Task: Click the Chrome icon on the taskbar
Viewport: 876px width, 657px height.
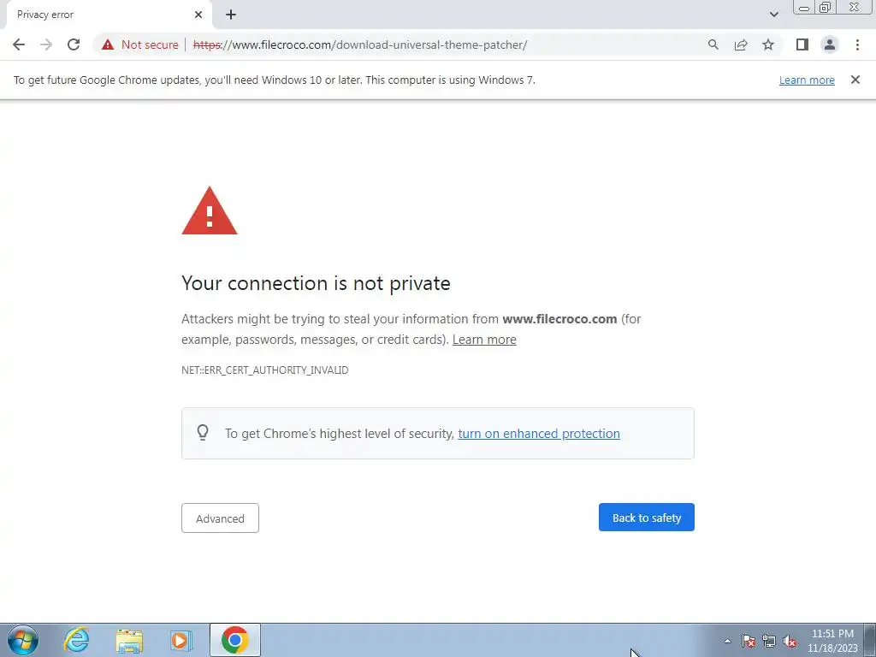Action: pyautogui.click(x=235, y=640)
